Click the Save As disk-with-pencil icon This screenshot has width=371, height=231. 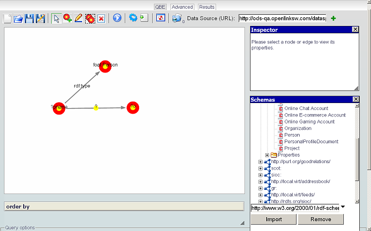click(x=40, y=18)
